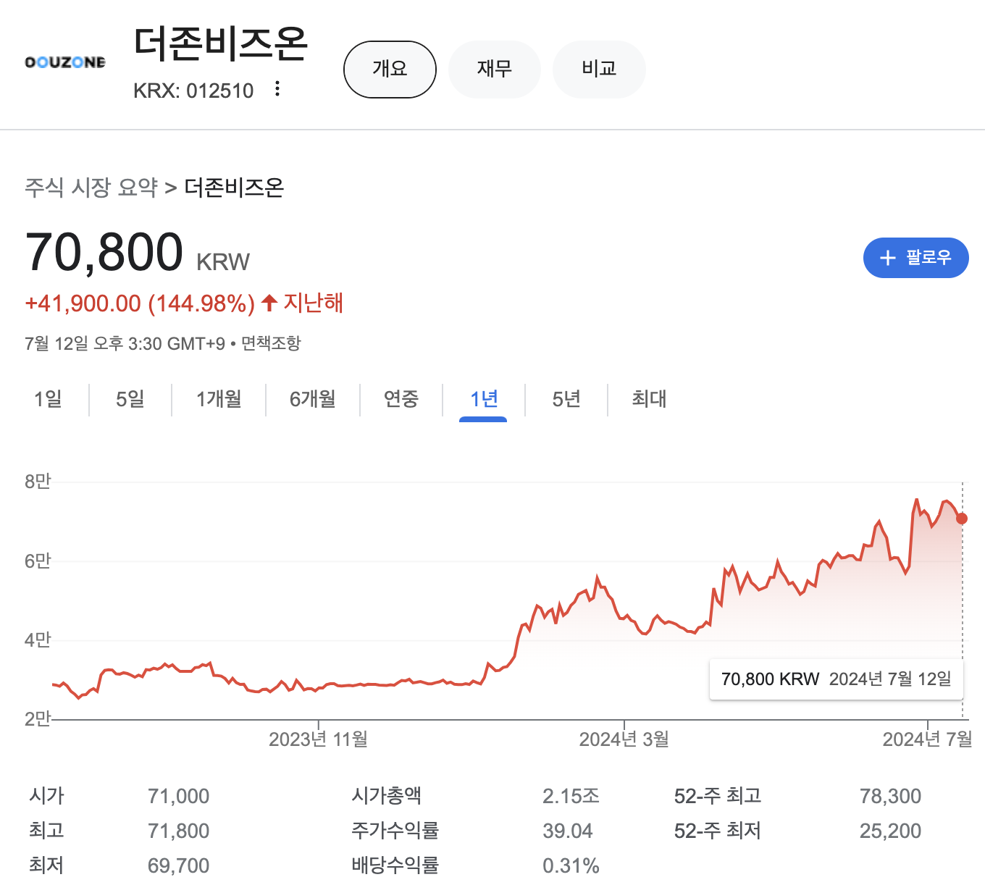Click the 최저 value 69,700
Viewport: 985px width, 885px height.
pos(178,865)
